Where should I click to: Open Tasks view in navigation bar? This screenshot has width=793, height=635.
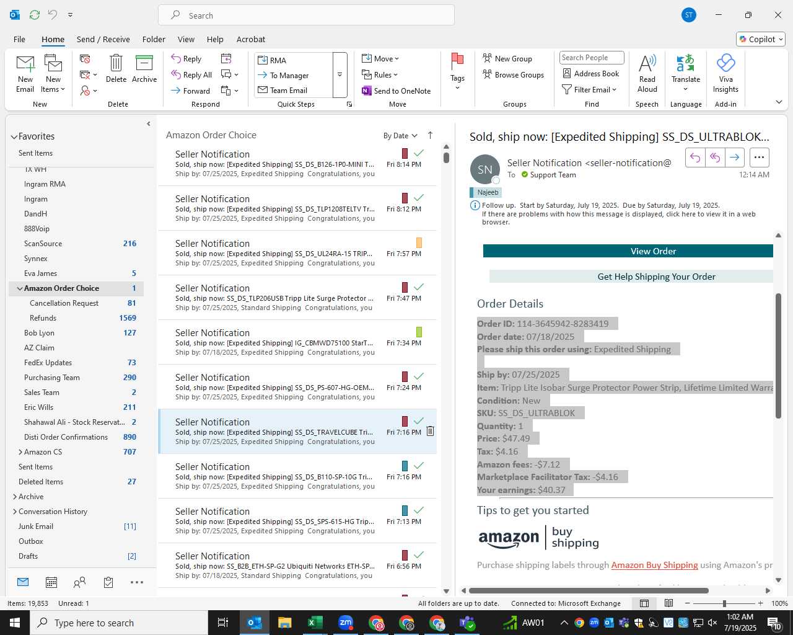[x=108, y=582]
